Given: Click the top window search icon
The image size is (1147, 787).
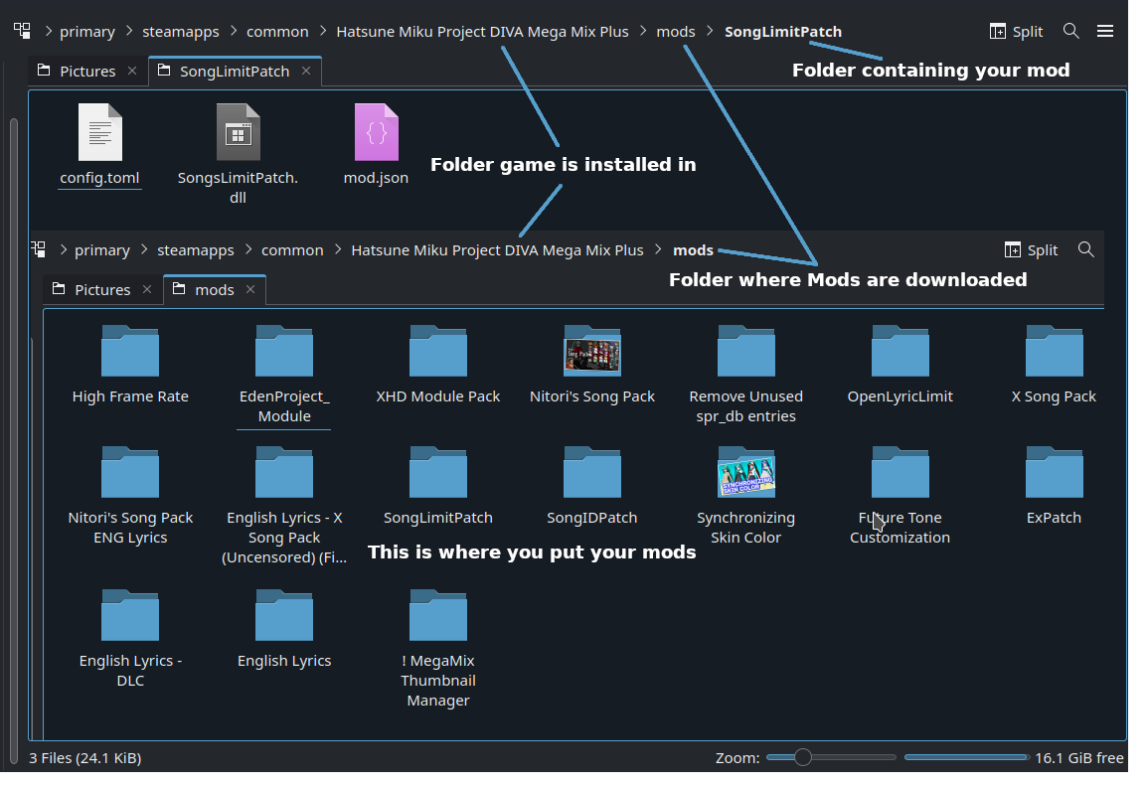Looking at the screenshot, I should click(1070, 31).
